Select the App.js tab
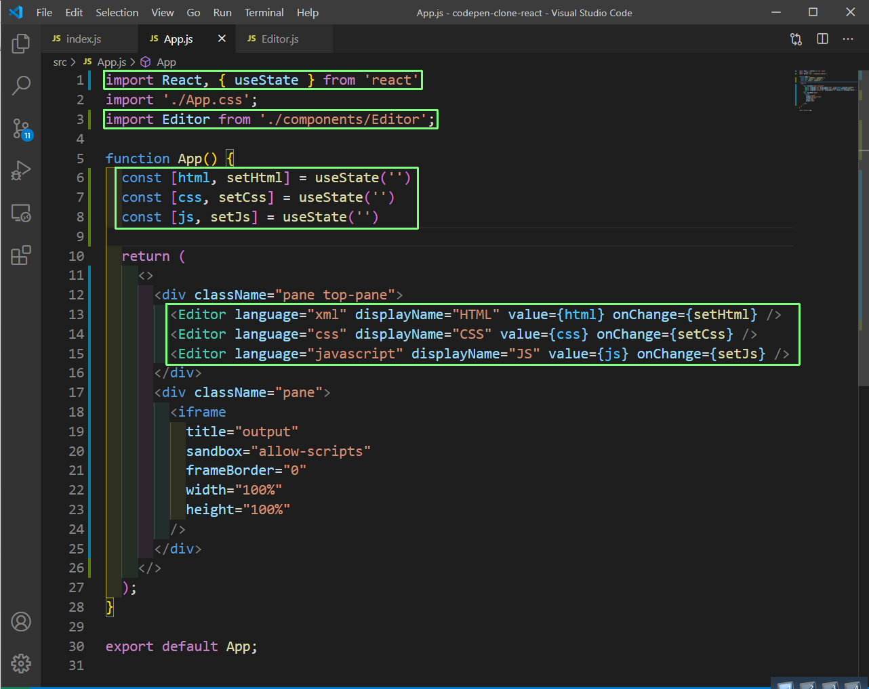Image resolution: width=869 pixels, height=689 pixels. pyautogui.click(x=178, y=39)
